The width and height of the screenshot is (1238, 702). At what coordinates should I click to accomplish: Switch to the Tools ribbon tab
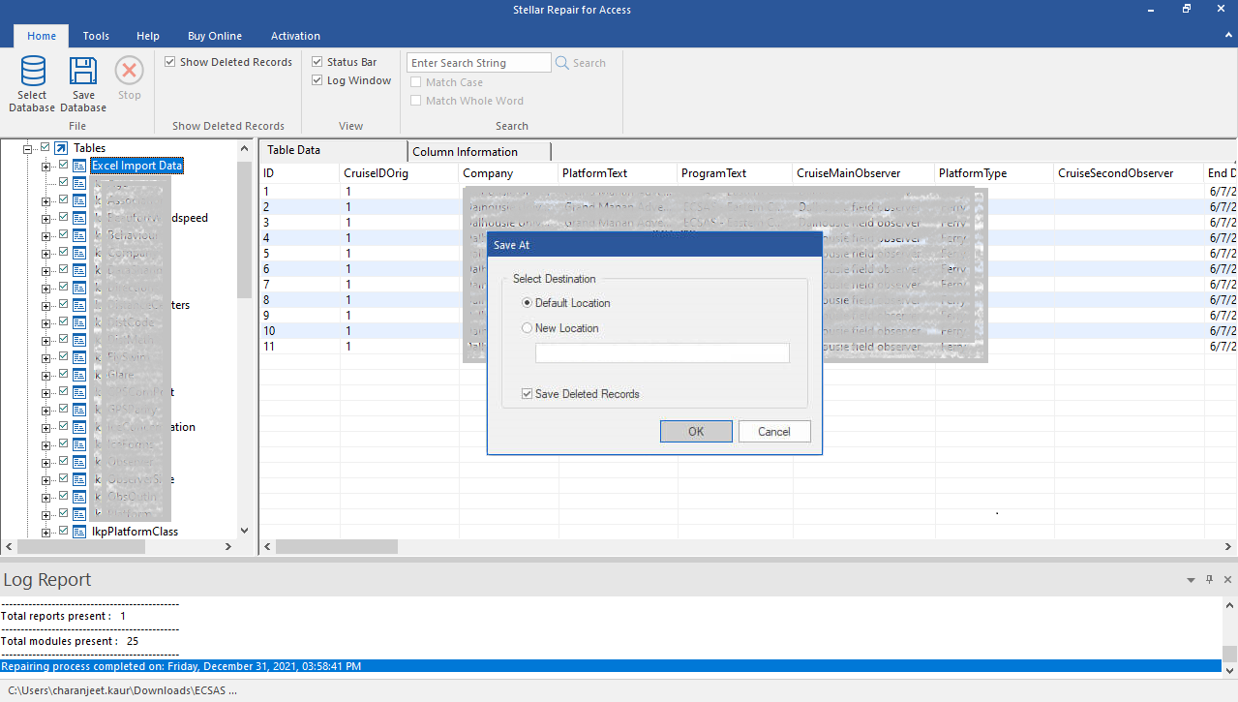click(96, 36)
